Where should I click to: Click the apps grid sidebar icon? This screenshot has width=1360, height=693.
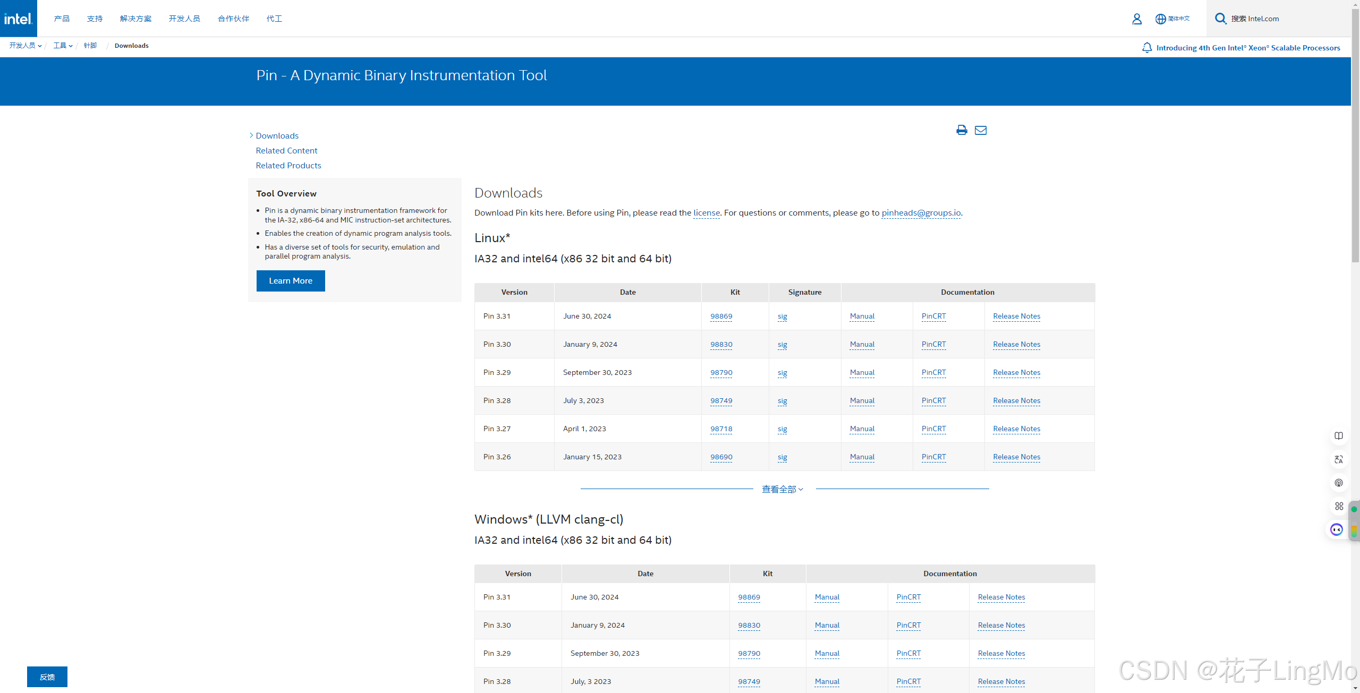coord(1339,506)
